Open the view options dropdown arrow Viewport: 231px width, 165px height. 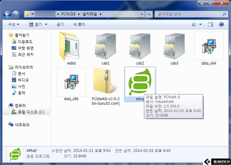200,24
